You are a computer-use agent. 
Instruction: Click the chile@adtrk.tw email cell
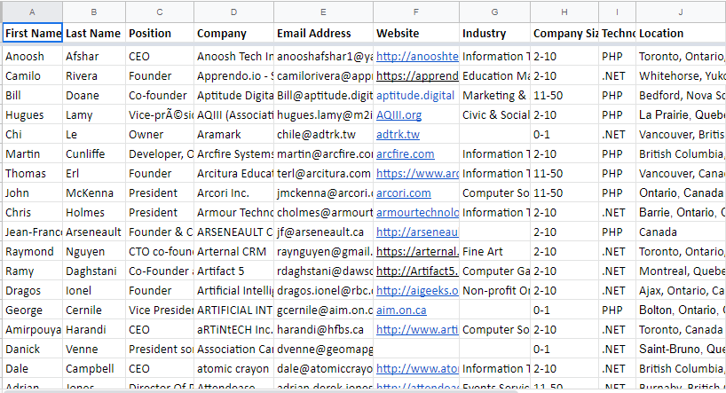click(x=323, y=134)
